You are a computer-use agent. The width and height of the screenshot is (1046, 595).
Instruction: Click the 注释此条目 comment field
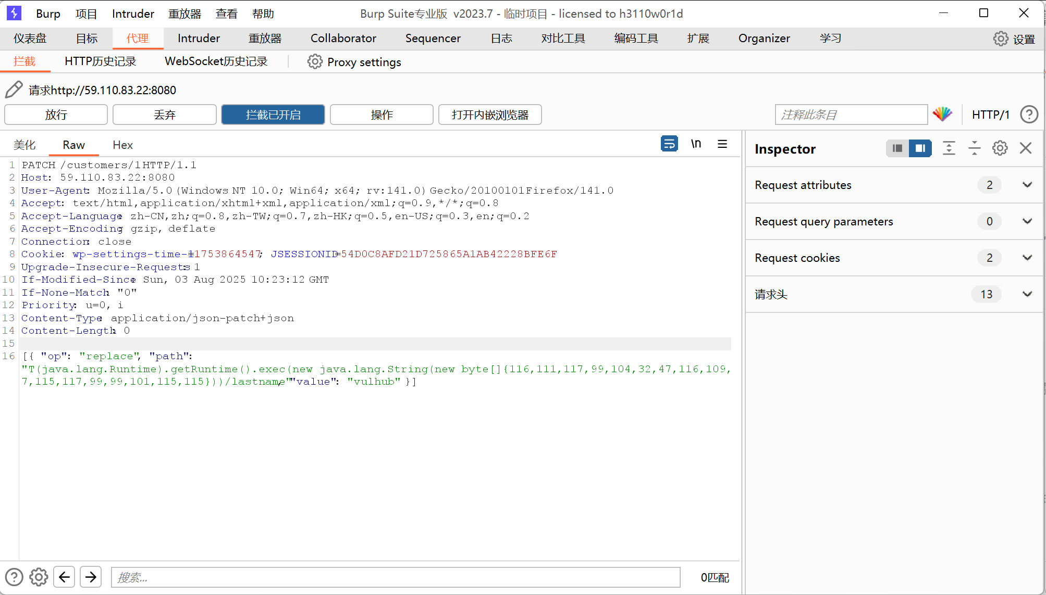click(x=851, y=115)
